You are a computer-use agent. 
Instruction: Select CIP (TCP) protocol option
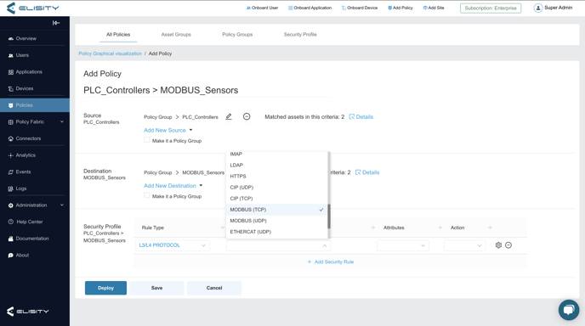(x=277, y=199)
